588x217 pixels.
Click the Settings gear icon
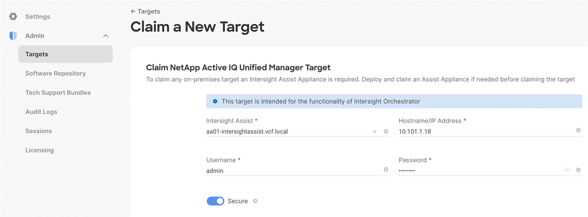click(x=13, y=16)
